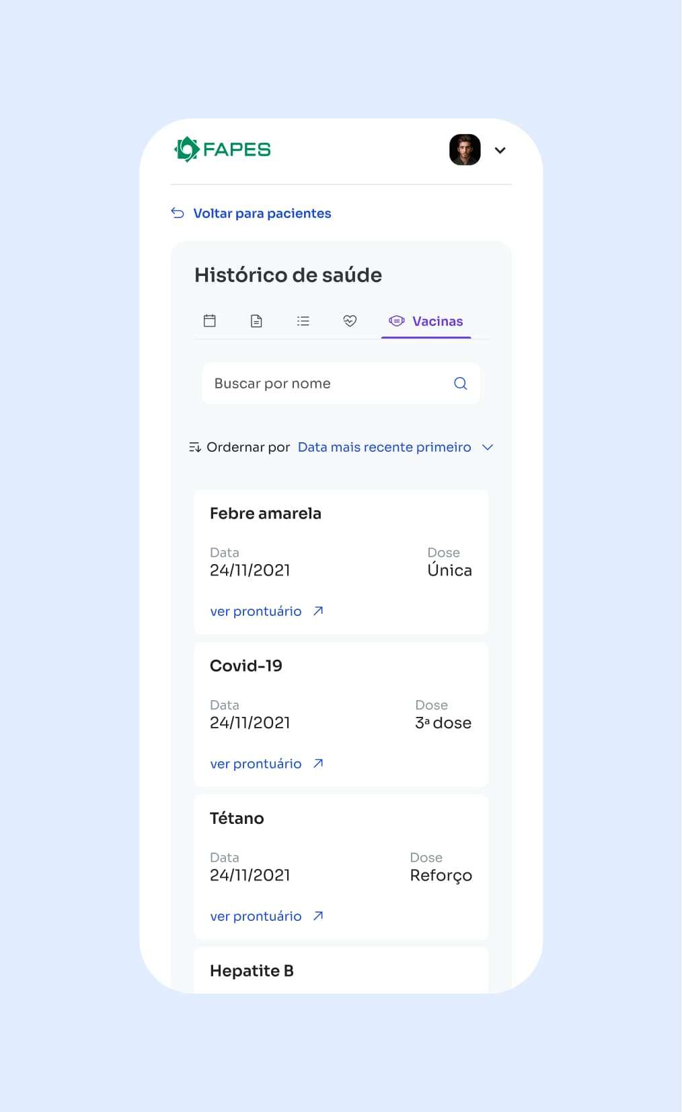Viewport: 682px width, 1112px height.
Task: Open the Data mais recente primeiro dropdown
Action: point(384,448)
